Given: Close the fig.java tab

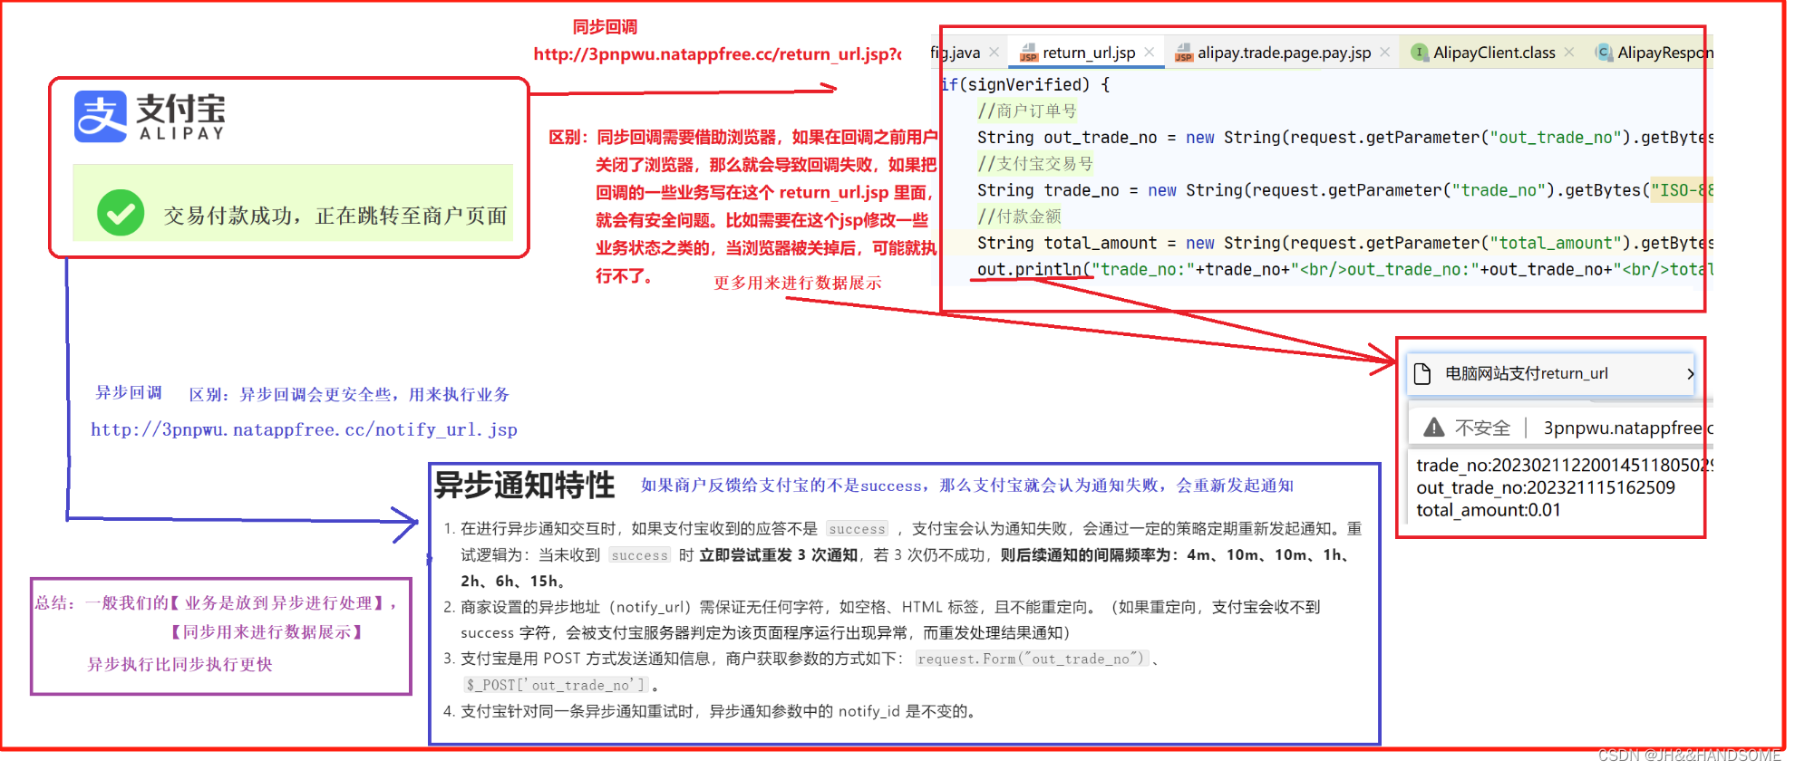Looking at the screenshot, I should pyautogui.click(x=995, y=53).
